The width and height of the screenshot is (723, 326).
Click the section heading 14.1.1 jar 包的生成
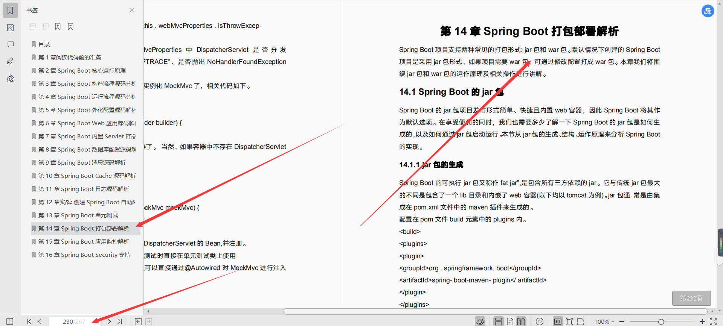431,165
